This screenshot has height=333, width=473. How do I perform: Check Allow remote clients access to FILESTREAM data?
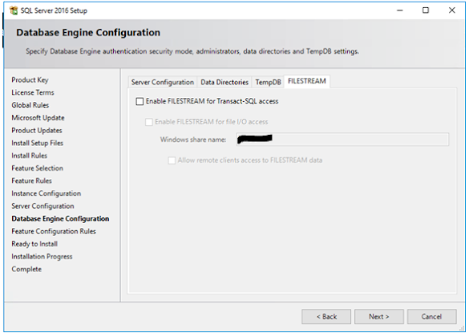point(172,160)
